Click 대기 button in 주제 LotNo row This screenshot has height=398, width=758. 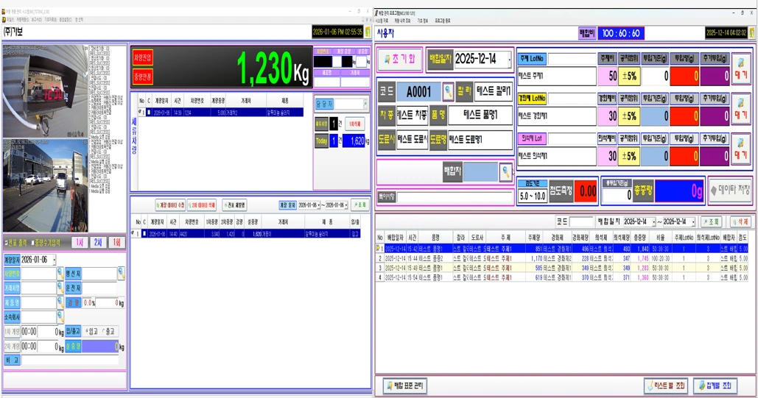coord(740,68)
